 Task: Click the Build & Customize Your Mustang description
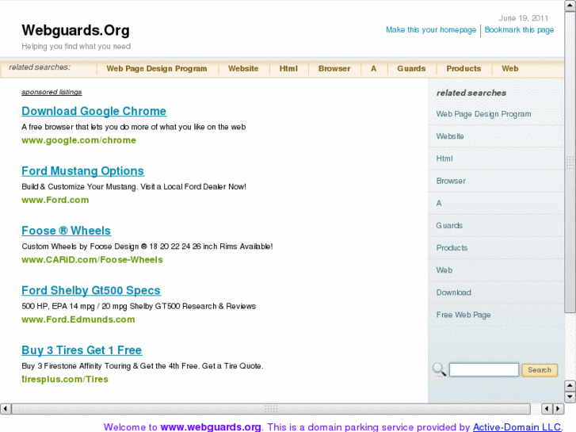[134, 187]
